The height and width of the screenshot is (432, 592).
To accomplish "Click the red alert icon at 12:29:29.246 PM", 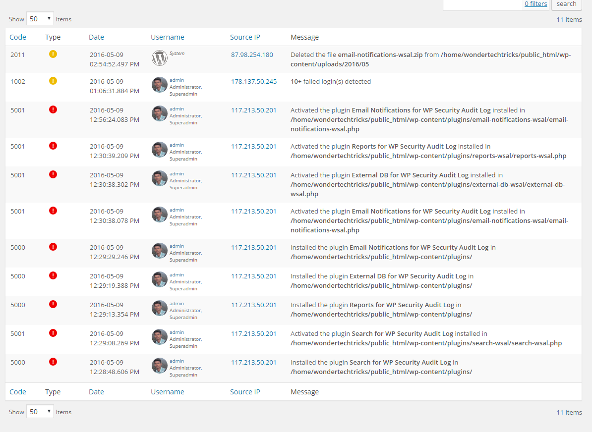I will (x=53, y=247).
